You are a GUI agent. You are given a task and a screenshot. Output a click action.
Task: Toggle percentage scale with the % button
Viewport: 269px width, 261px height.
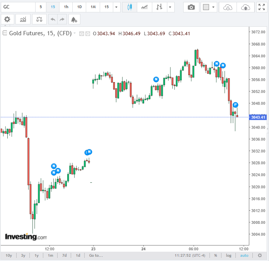(x=215, y=256)
